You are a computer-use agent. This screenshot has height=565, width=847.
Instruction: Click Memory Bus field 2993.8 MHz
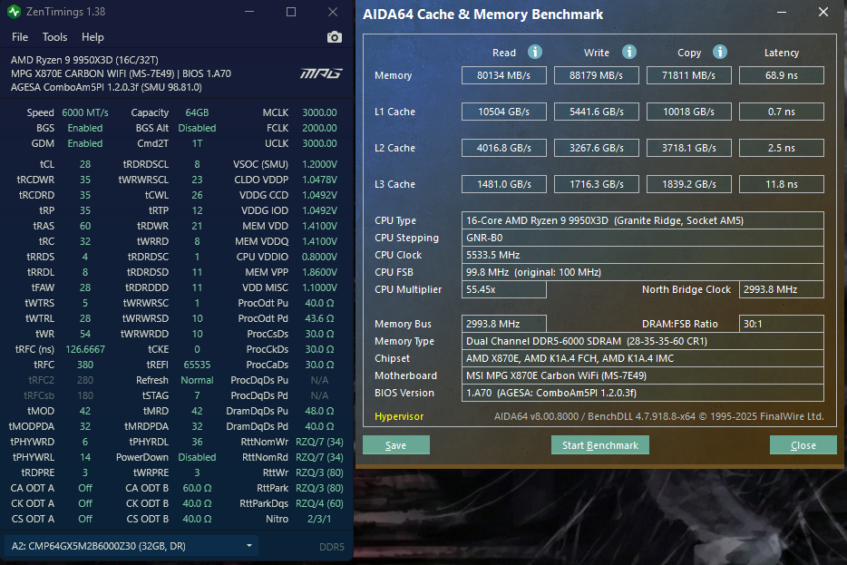(504, 324)
